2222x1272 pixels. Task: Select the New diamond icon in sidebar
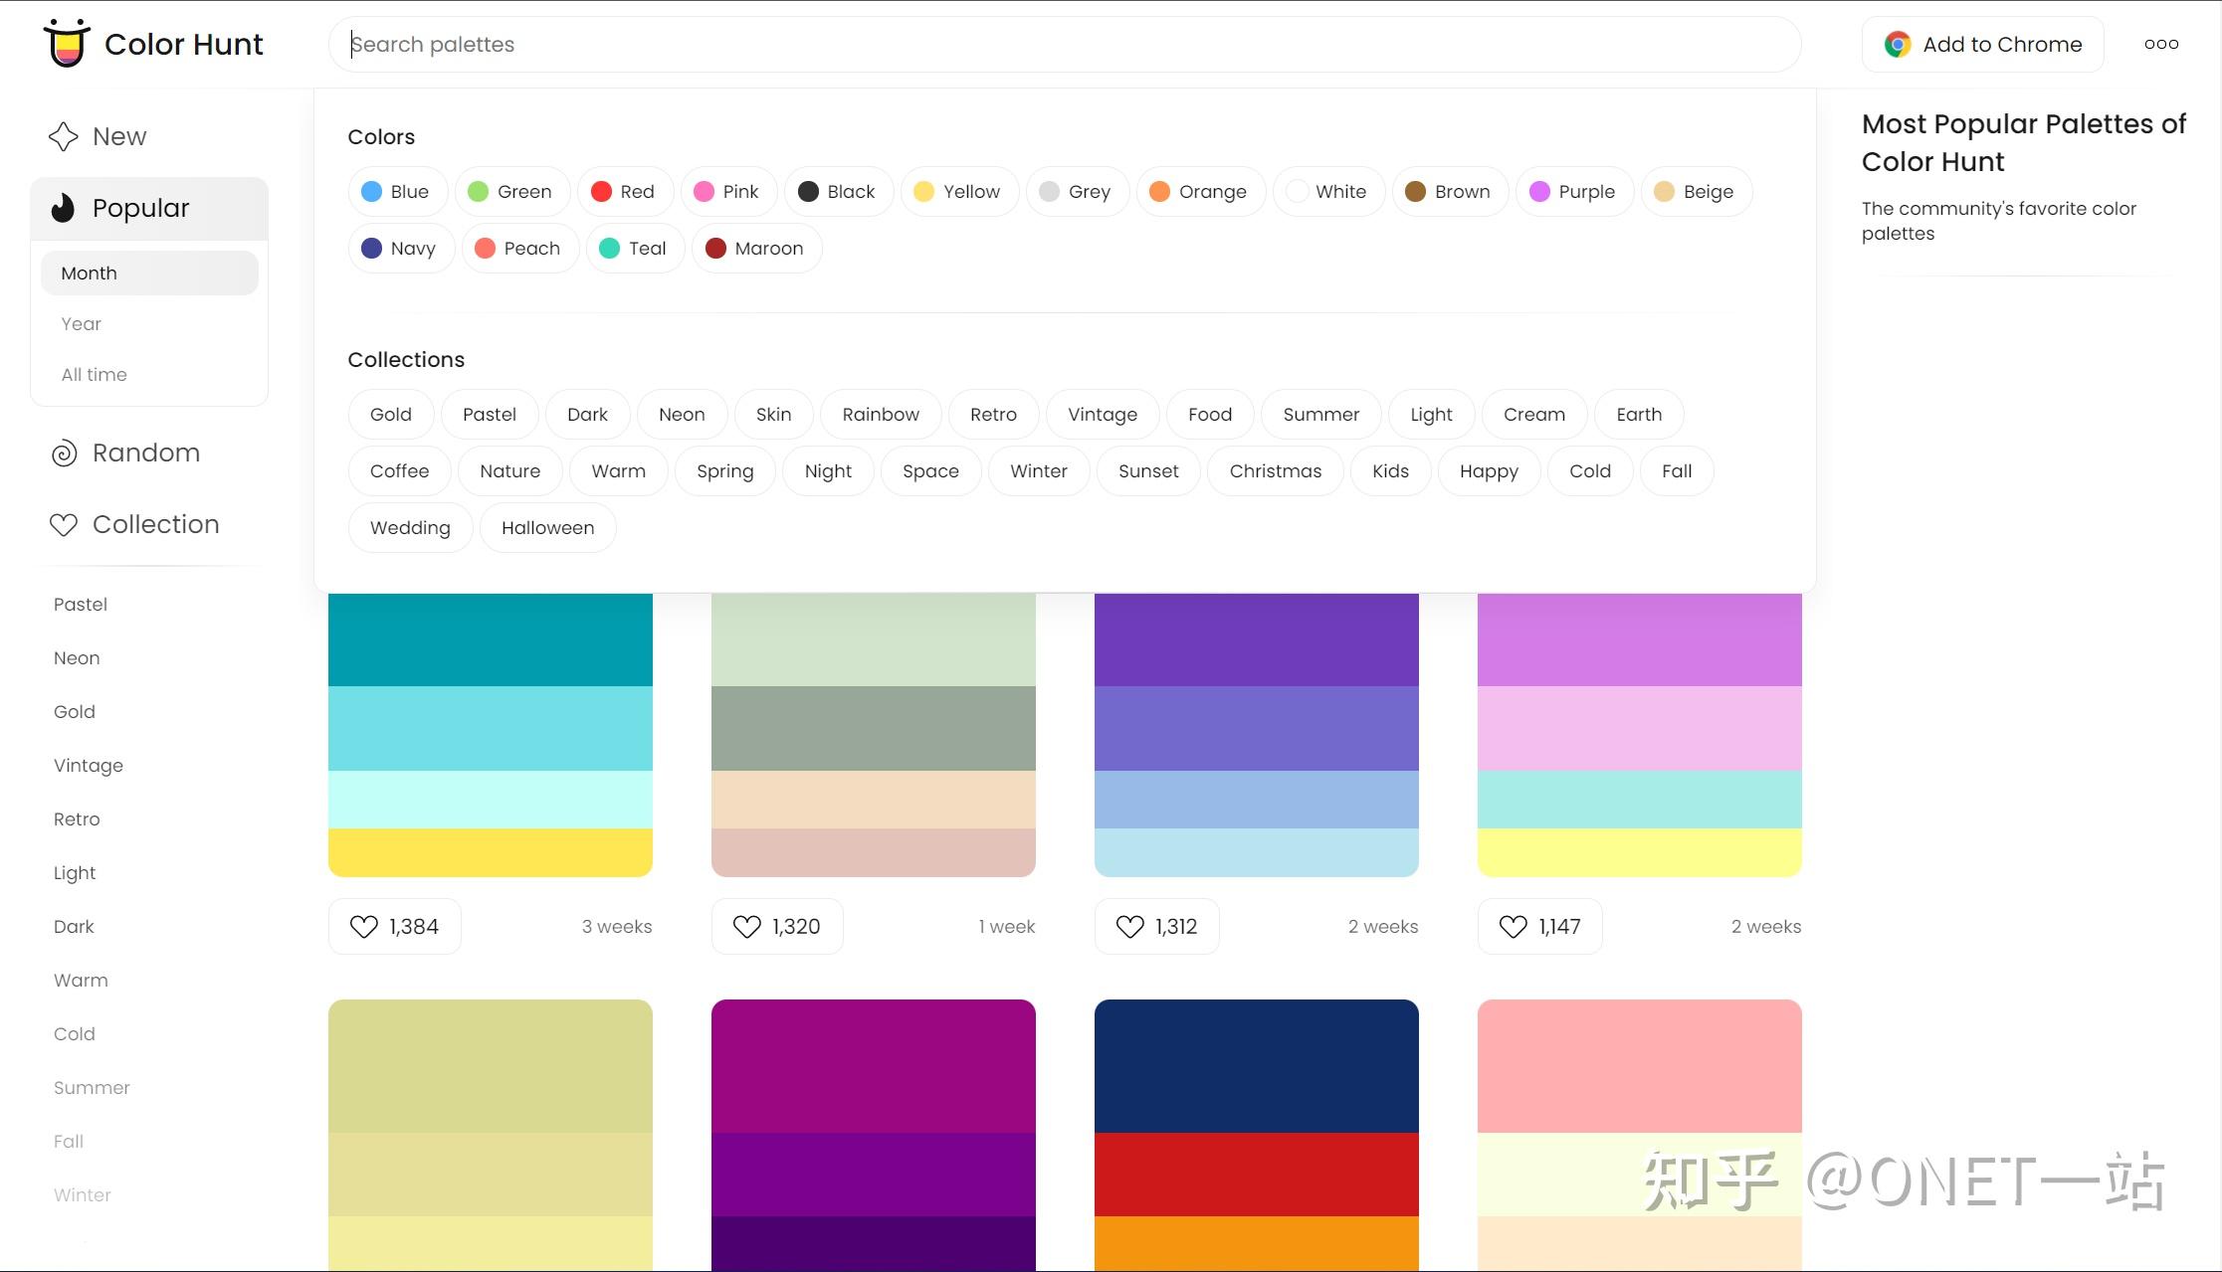pos(62,136)
